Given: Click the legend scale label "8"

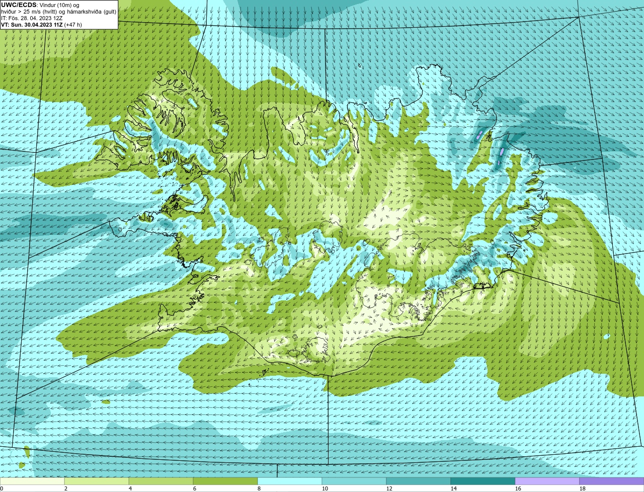Looking at the screenshot, I should [x=259, y=488].
